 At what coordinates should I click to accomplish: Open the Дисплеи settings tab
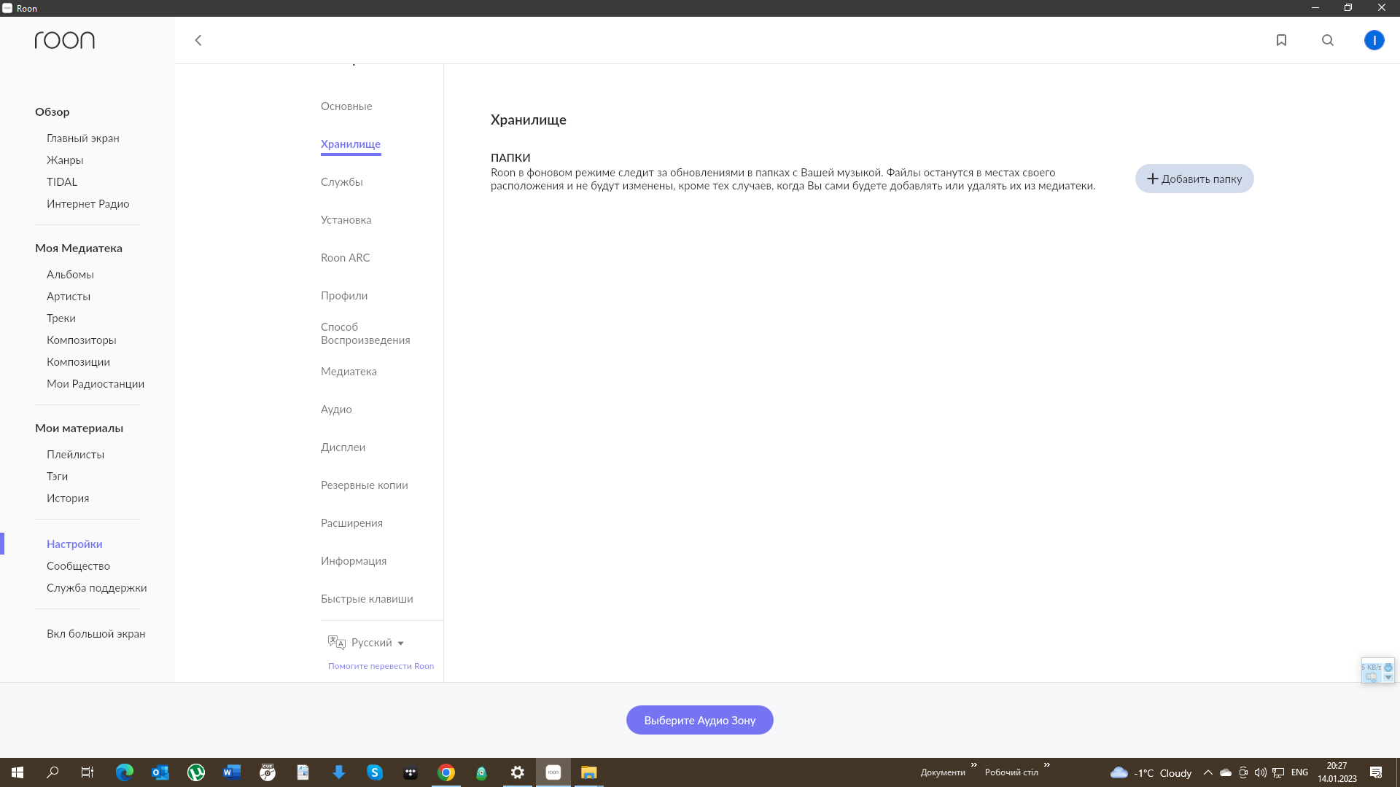click(x=343, y=447)
